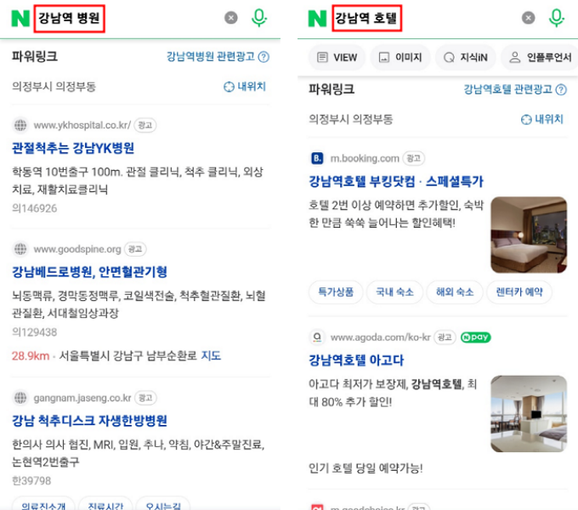Tap the Naver logo beside 강남역 호텔 search
578x510 pixels.
coord(317,18)
